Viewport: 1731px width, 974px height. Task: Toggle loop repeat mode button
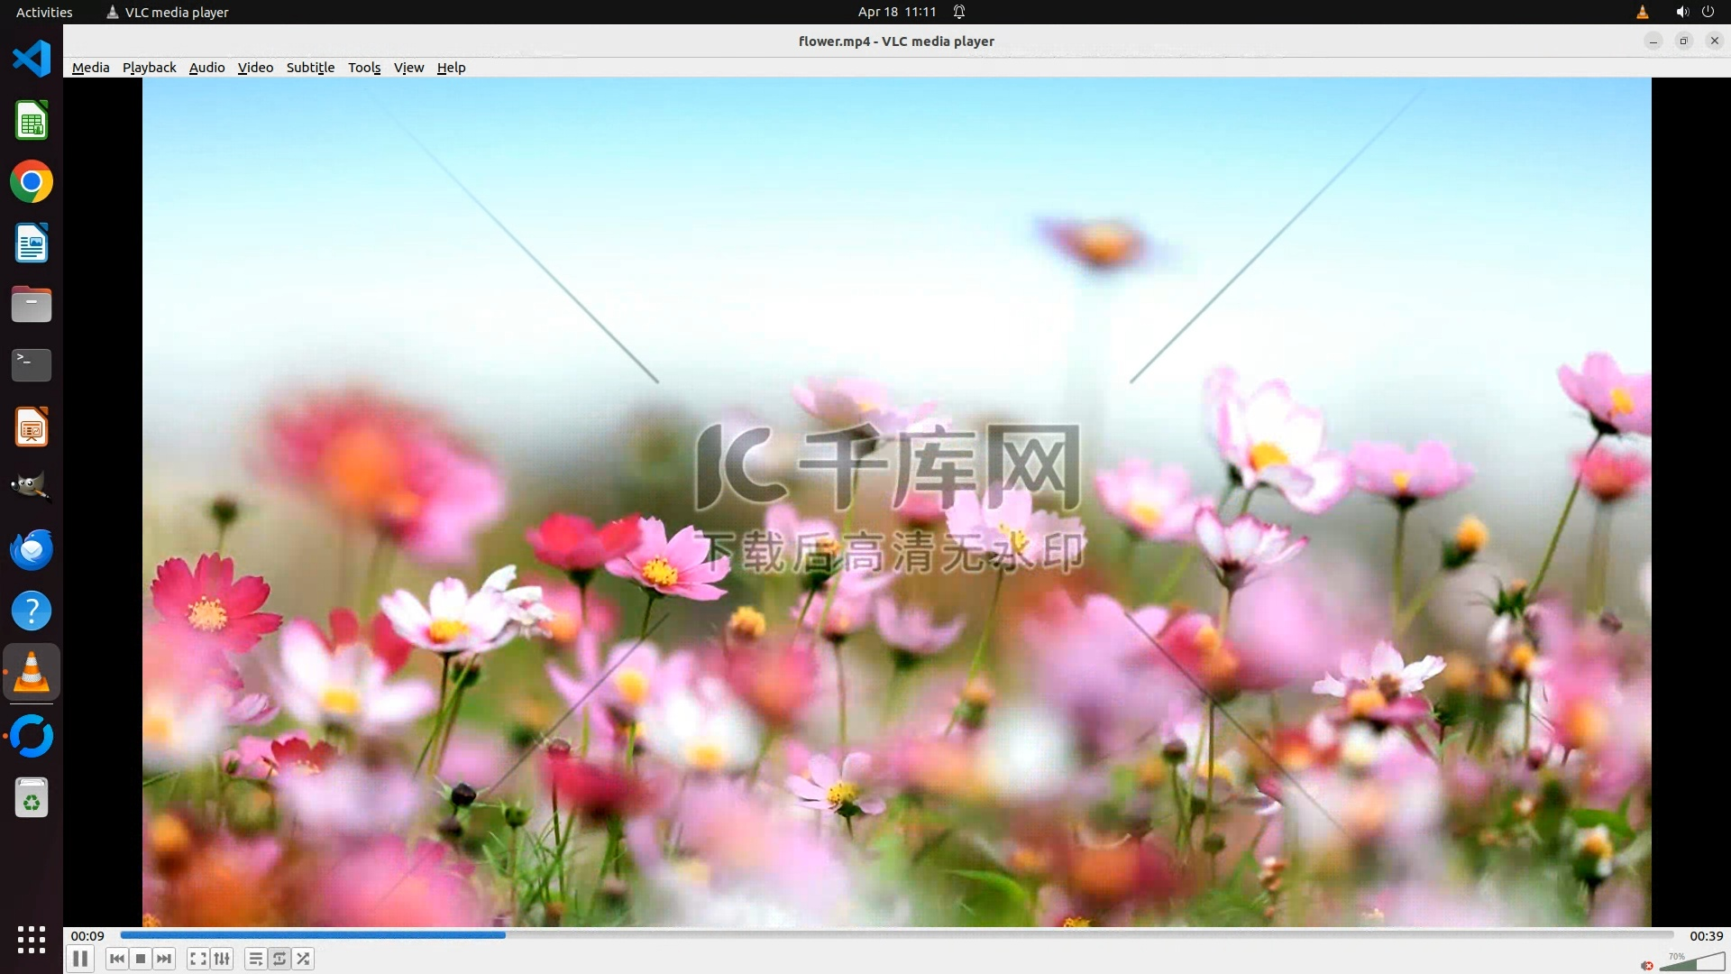point(279,959)
